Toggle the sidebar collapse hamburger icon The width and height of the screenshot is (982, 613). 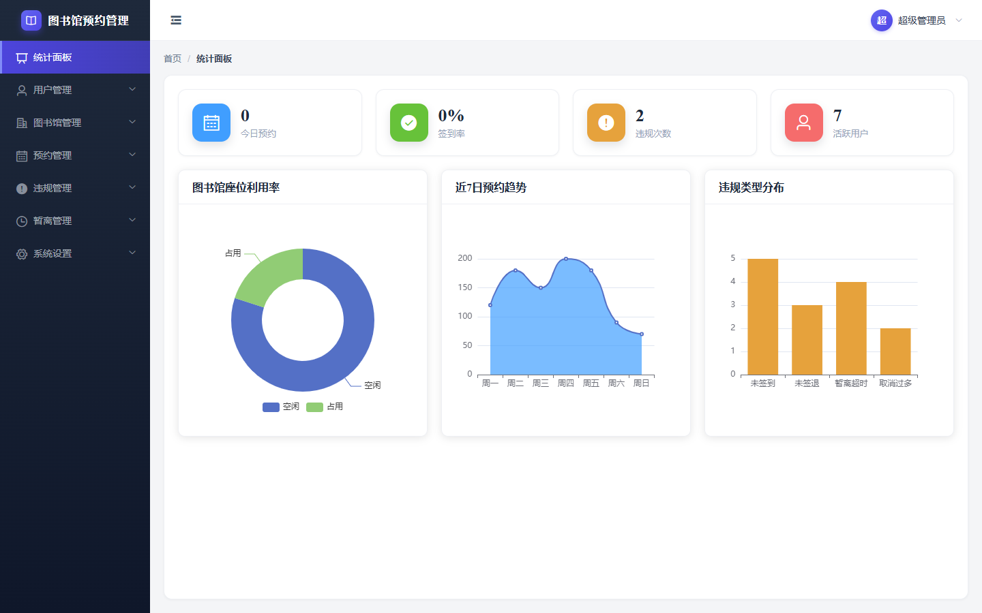(x=176, y=20)
